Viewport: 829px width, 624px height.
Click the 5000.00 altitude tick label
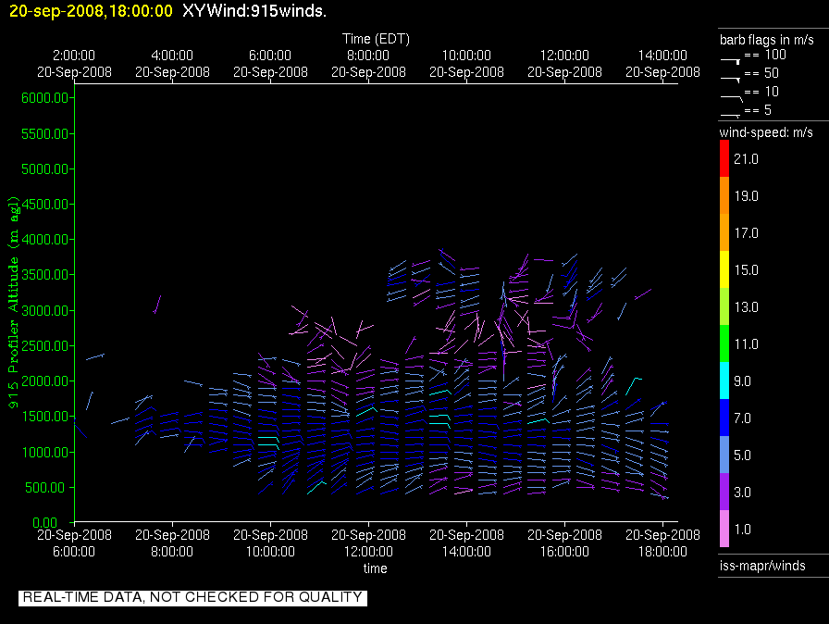pyautogui.click(x=45, y=169)
